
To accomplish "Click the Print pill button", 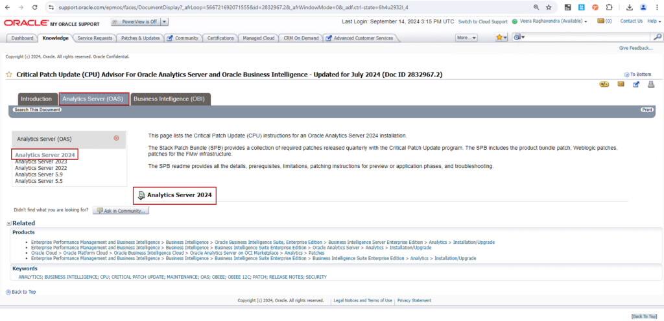I will tap(646, 110).
